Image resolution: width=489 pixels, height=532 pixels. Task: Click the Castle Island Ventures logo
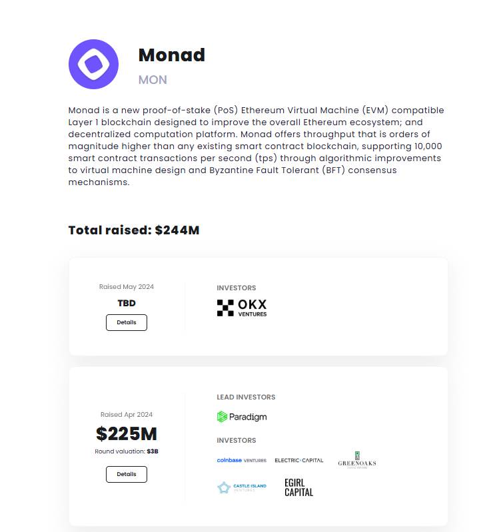click(241, 488)
